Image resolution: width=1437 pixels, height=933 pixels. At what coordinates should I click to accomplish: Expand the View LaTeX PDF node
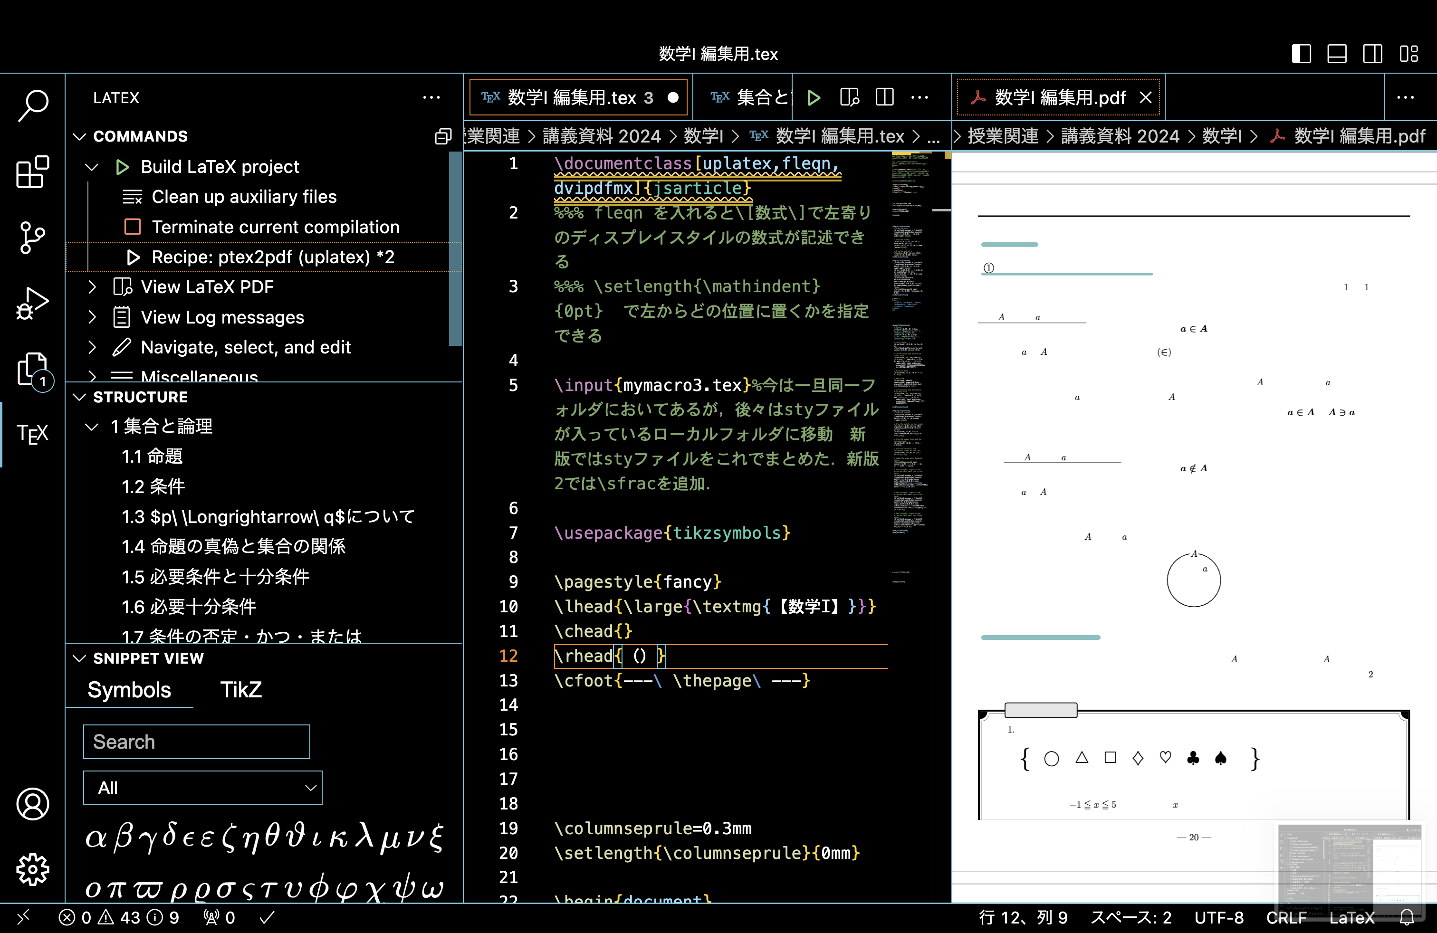[92, 286]
